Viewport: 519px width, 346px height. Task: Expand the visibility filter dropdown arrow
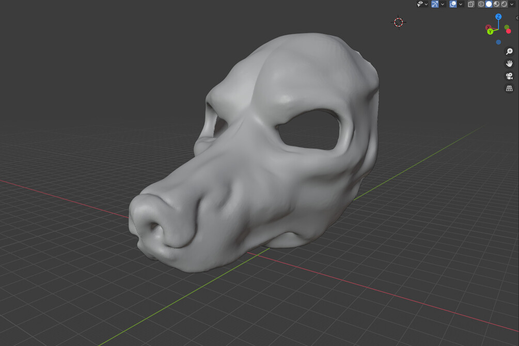pos(426,4)
